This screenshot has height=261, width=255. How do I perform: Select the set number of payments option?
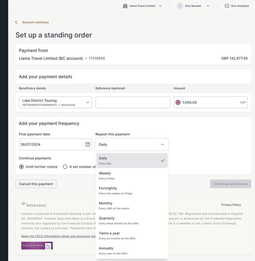pyautogui.click(x=65, y=167)
